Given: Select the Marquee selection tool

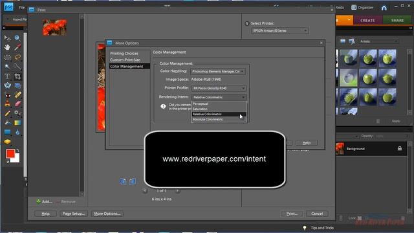Looking at the screenshot, I should point(7,58).
